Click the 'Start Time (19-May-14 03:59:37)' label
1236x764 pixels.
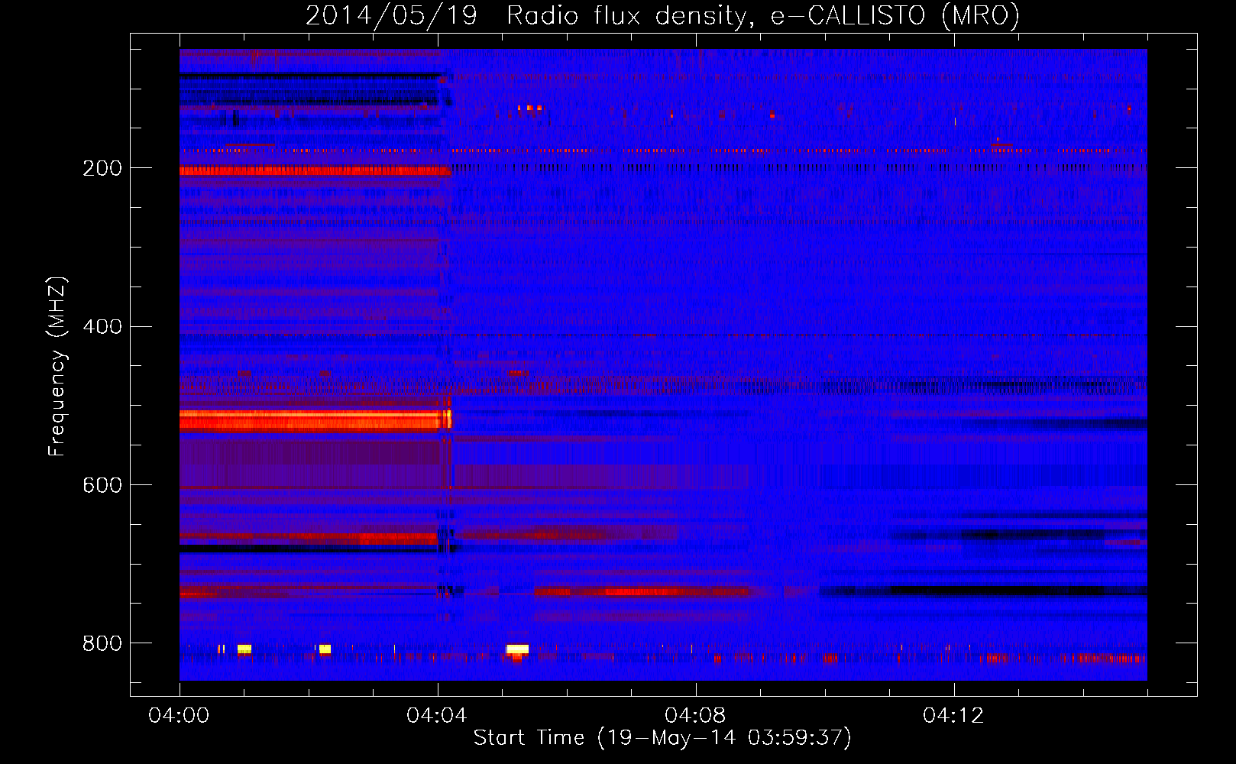click(662, 738)
